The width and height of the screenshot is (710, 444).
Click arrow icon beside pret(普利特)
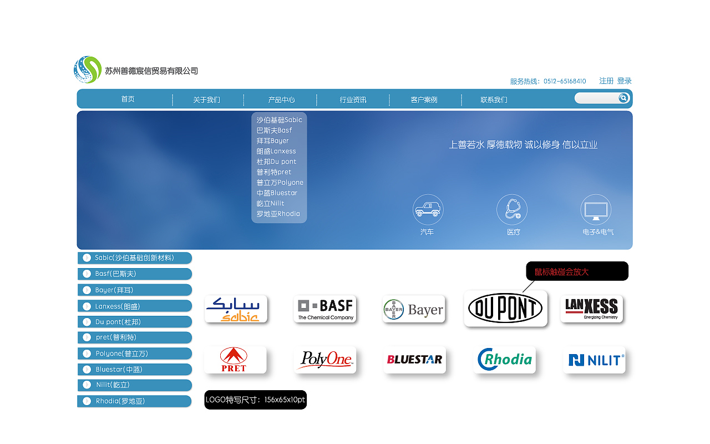pyautogui.click(x=87, y=337)
